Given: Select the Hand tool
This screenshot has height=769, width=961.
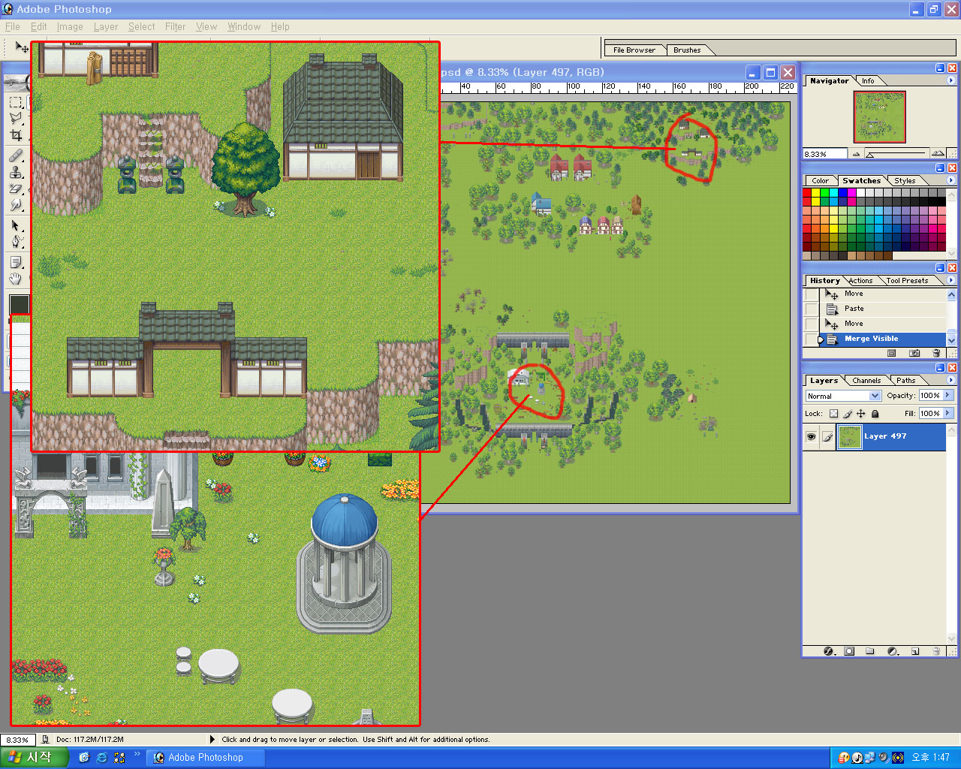Looking at the screenshot, I should click(16, 279).
